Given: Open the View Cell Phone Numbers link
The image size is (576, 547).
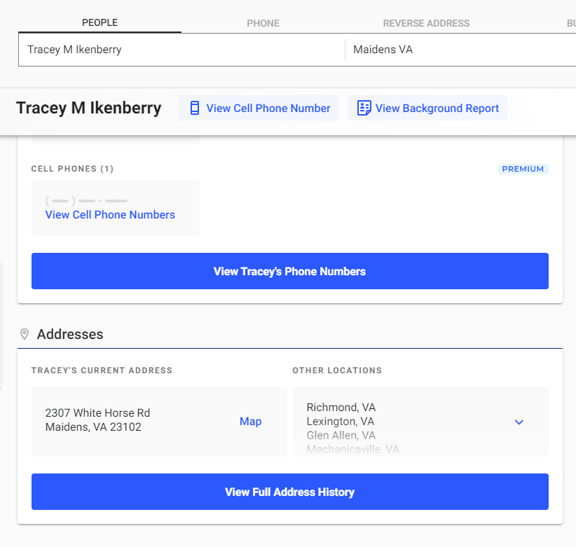Looking at the screenshot, I should click(110, 215).
